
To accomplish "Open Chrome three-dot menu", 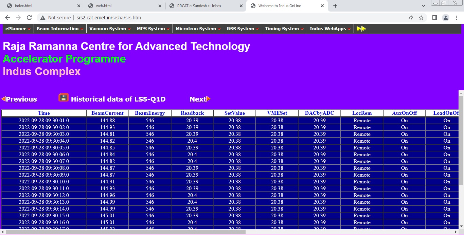I will 457,18.
